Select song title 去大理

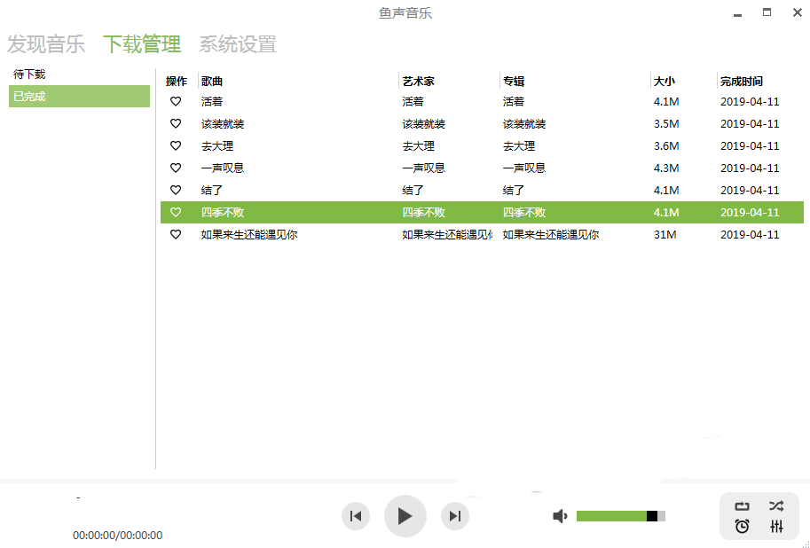point(217,146)
